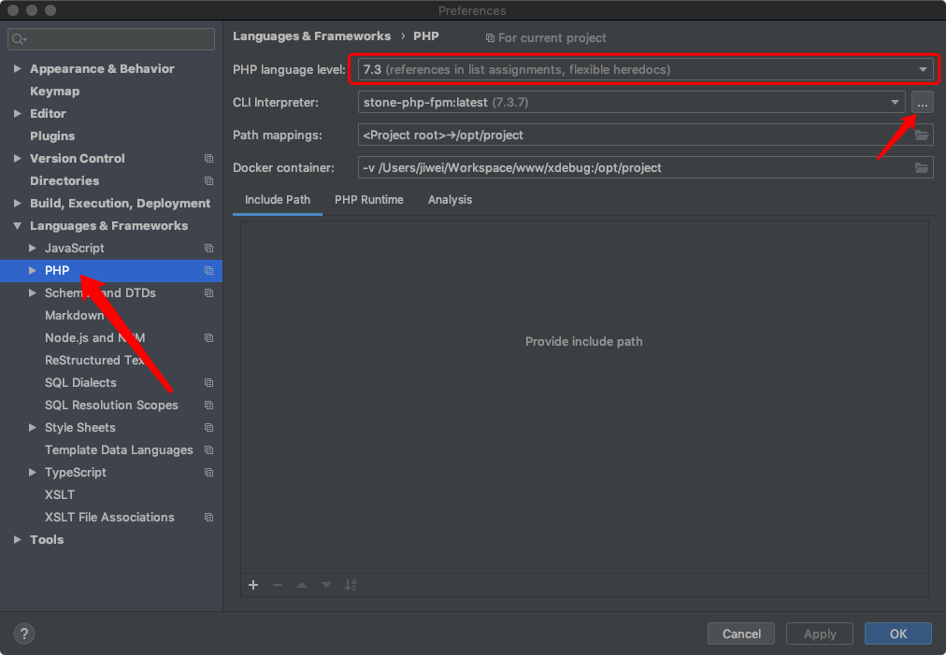Open Path mappings folder browser
The width and height of the screenshot is (946, 655).
pos(922,135)
